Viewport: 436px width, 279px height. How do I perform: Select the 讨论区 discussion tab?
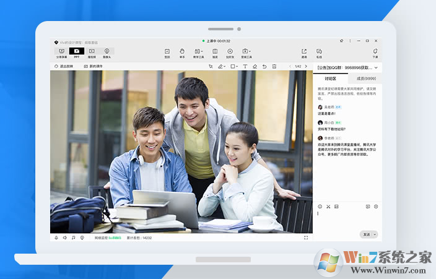pos(330,79)
